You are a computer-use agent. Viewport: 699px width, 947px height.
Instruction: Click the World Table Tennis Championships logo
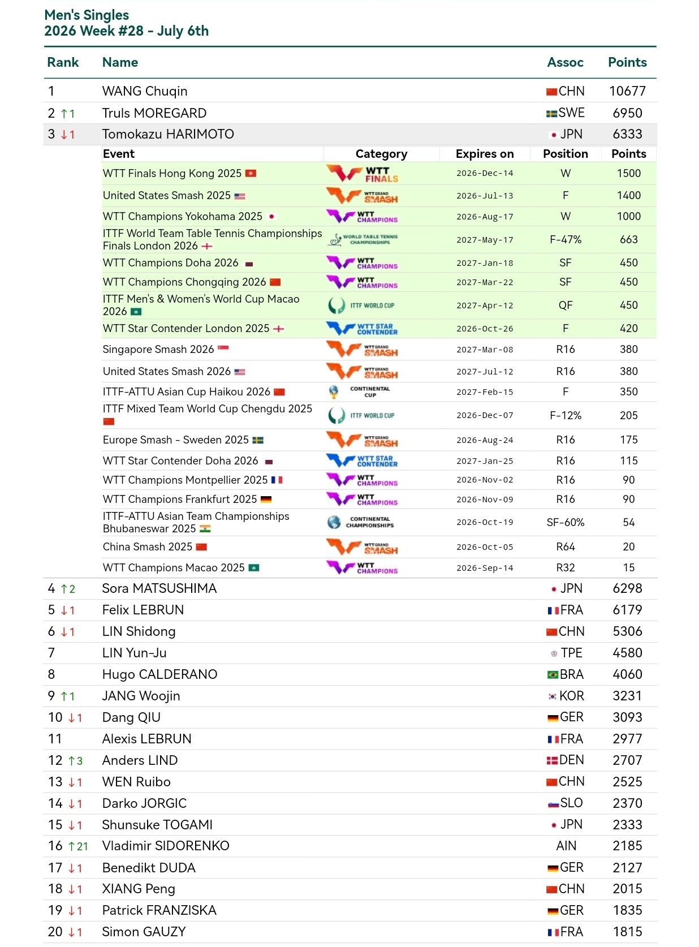[364, 240]
